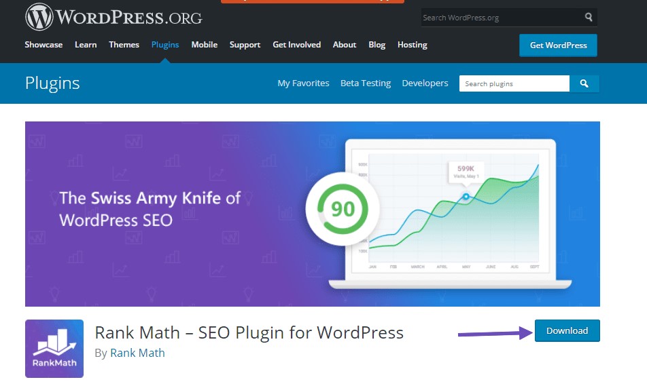Download the Rank Math plugin

(567, 331)
